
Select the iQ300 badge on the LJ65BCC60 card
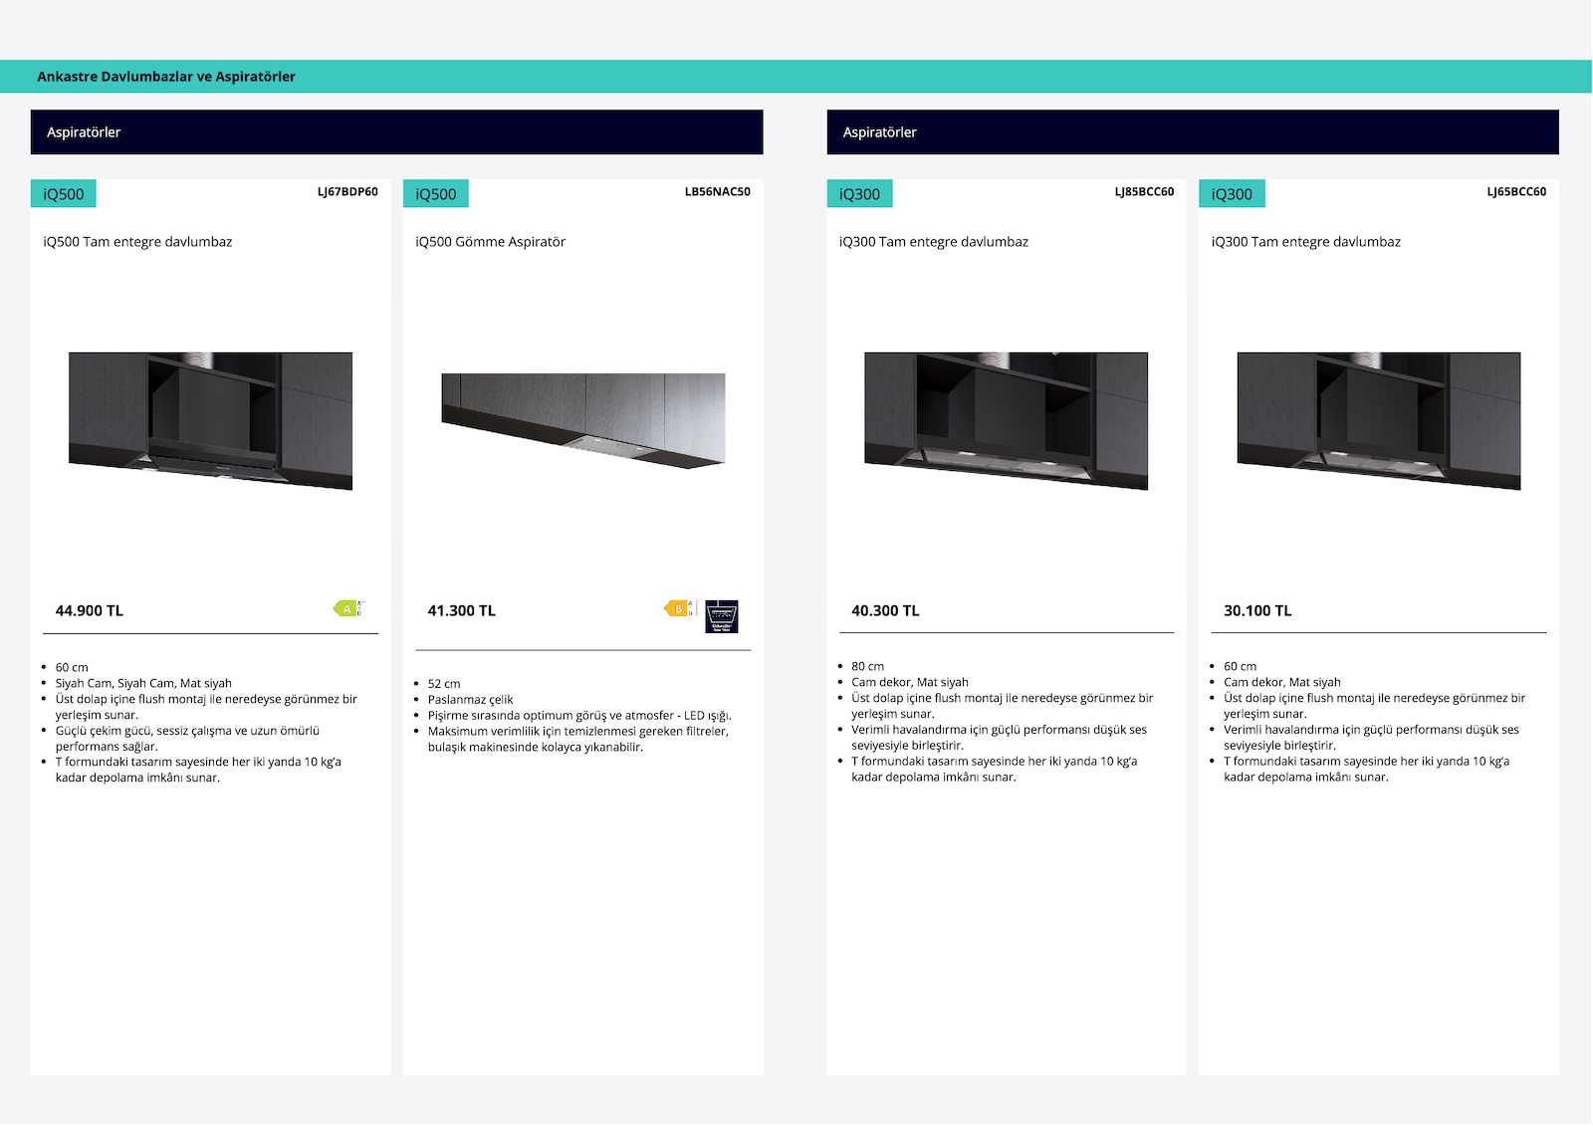tap(1233, 194)
